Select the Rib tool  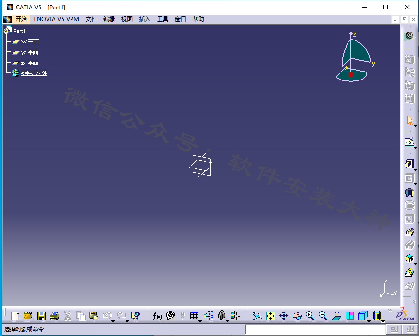coord(410,232)
